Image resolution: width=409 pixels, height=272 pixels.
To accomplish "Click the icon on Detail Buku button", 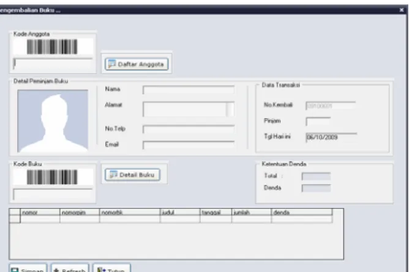I will point(113,174).
